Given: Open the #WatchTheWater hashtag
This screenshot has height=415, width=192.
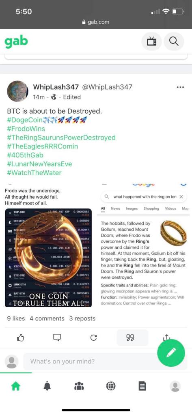Looking at the screenshot, I should tap(34, 173).
